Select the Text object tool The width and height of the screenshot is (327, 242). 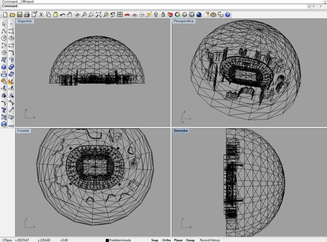click(x=4, y=110)
